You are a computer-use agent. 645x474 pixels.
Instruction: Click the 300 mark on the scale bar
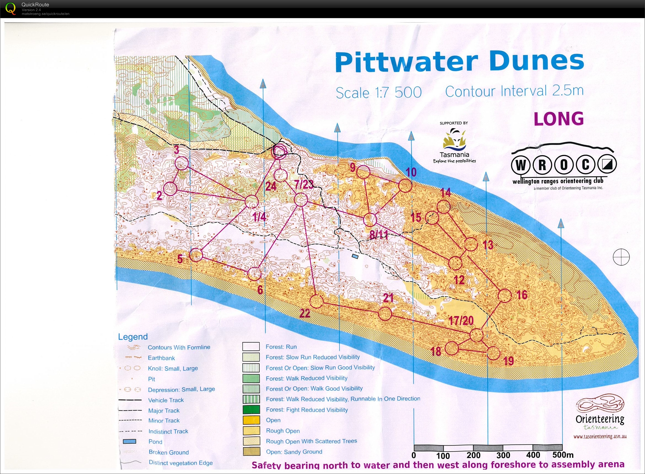pos(503,455)
